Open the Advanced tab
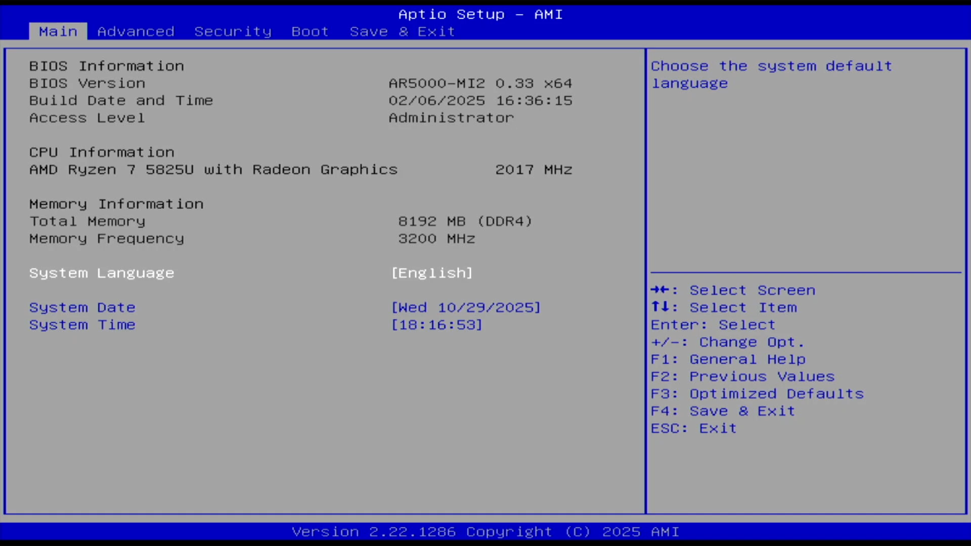This screenshot has height=546, width=971. [x=136, y=31]
